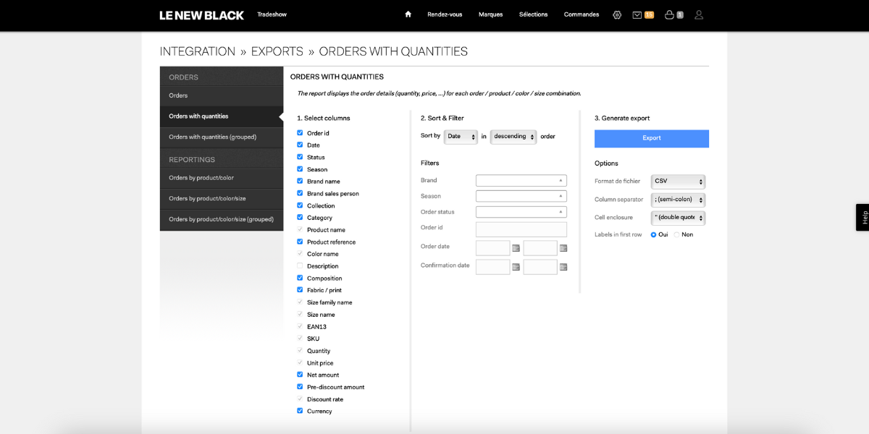
Task: Click the blue Export button
Action: point(652,138)
